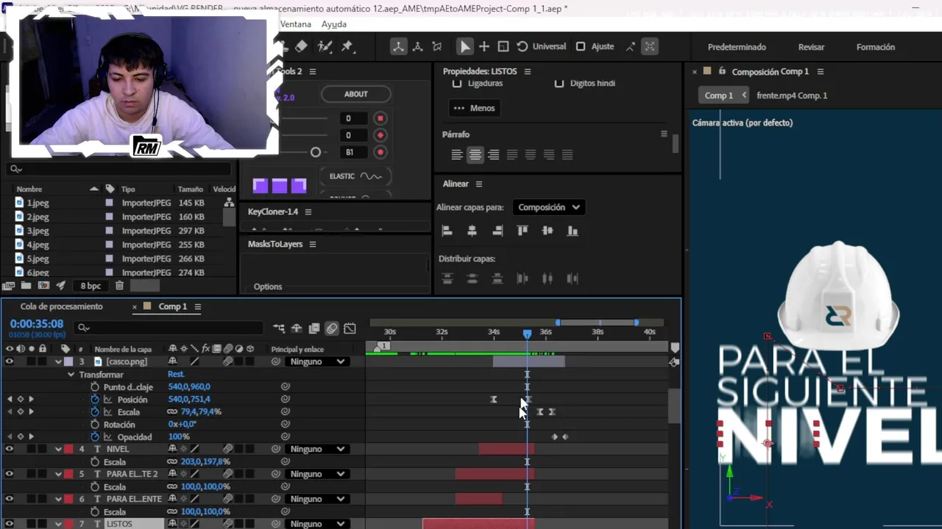Create a new folder in Project panel
The height and width of the screenshot is (529, 942).
[26, 286]
